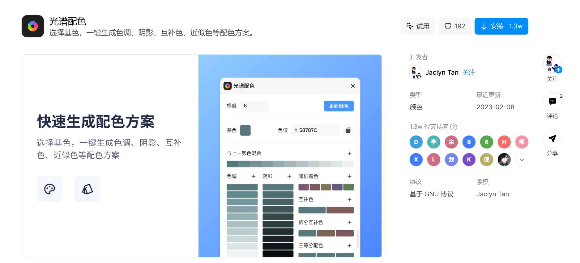This screenshot has height=263, width=580.
Task: Click the follow avatar with plus badge
Action: pos(552,64)
